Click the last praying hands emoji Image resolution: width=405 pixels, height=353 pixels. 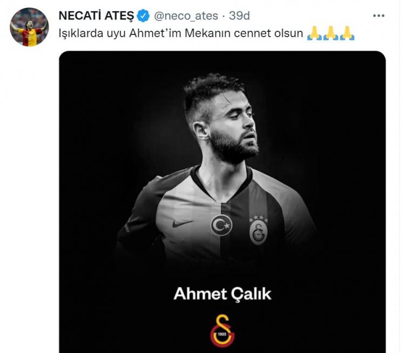pyautogui.click(x=347, y=33)
